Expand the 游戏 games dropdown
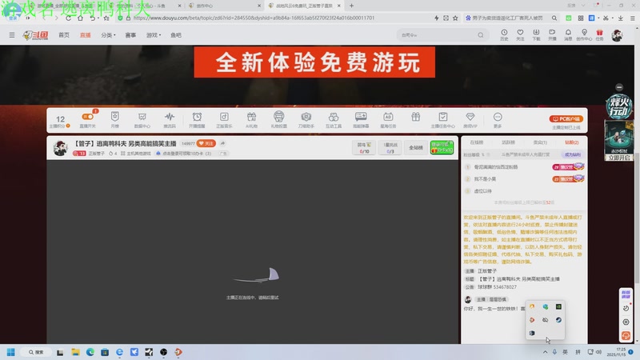Image resolution: width=640 pixels, height=360 pixels. point(154,35)
